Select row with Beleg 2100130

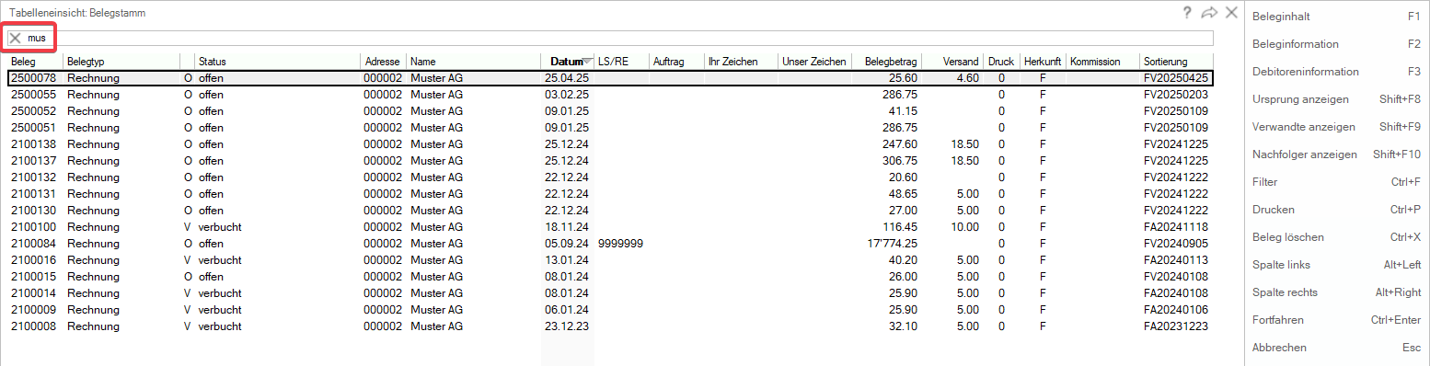point(610,211)
